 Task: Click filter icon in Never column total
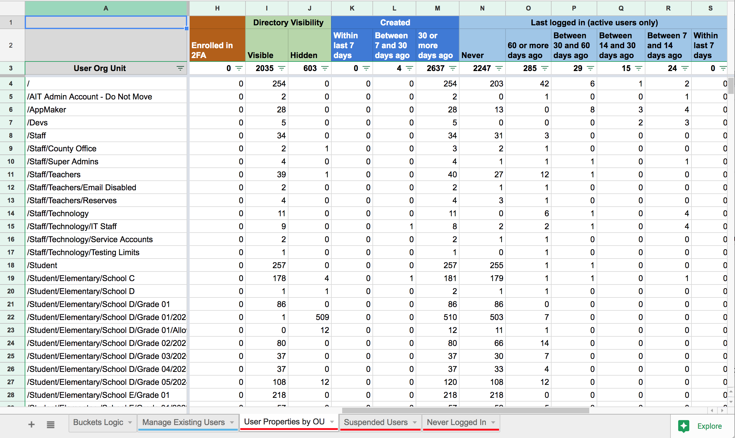click(499, 68)
